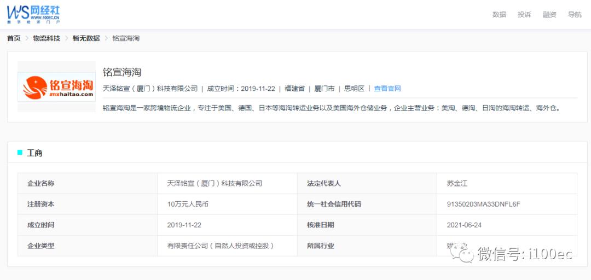Viewport: 591px width, 280px height.
Task: Click the 福建省 location text
Action: point(295,89)
